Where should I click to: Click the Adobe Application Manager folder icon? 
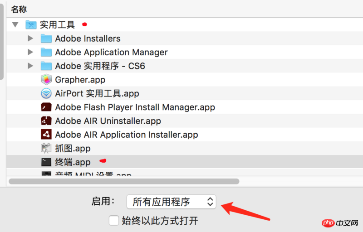pyautogui.click(x=46, y=52)
